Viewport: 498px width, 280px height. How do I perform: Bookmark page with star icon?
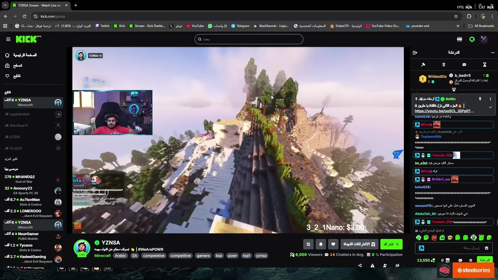tap(456, 16)
